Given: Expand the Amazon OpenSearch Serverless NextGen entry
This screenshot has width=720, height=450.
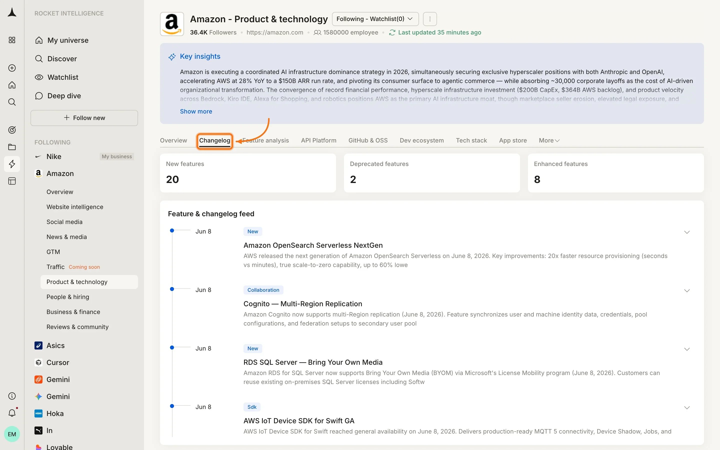Looking at the screenshot, I should click(x=687, y=232).
